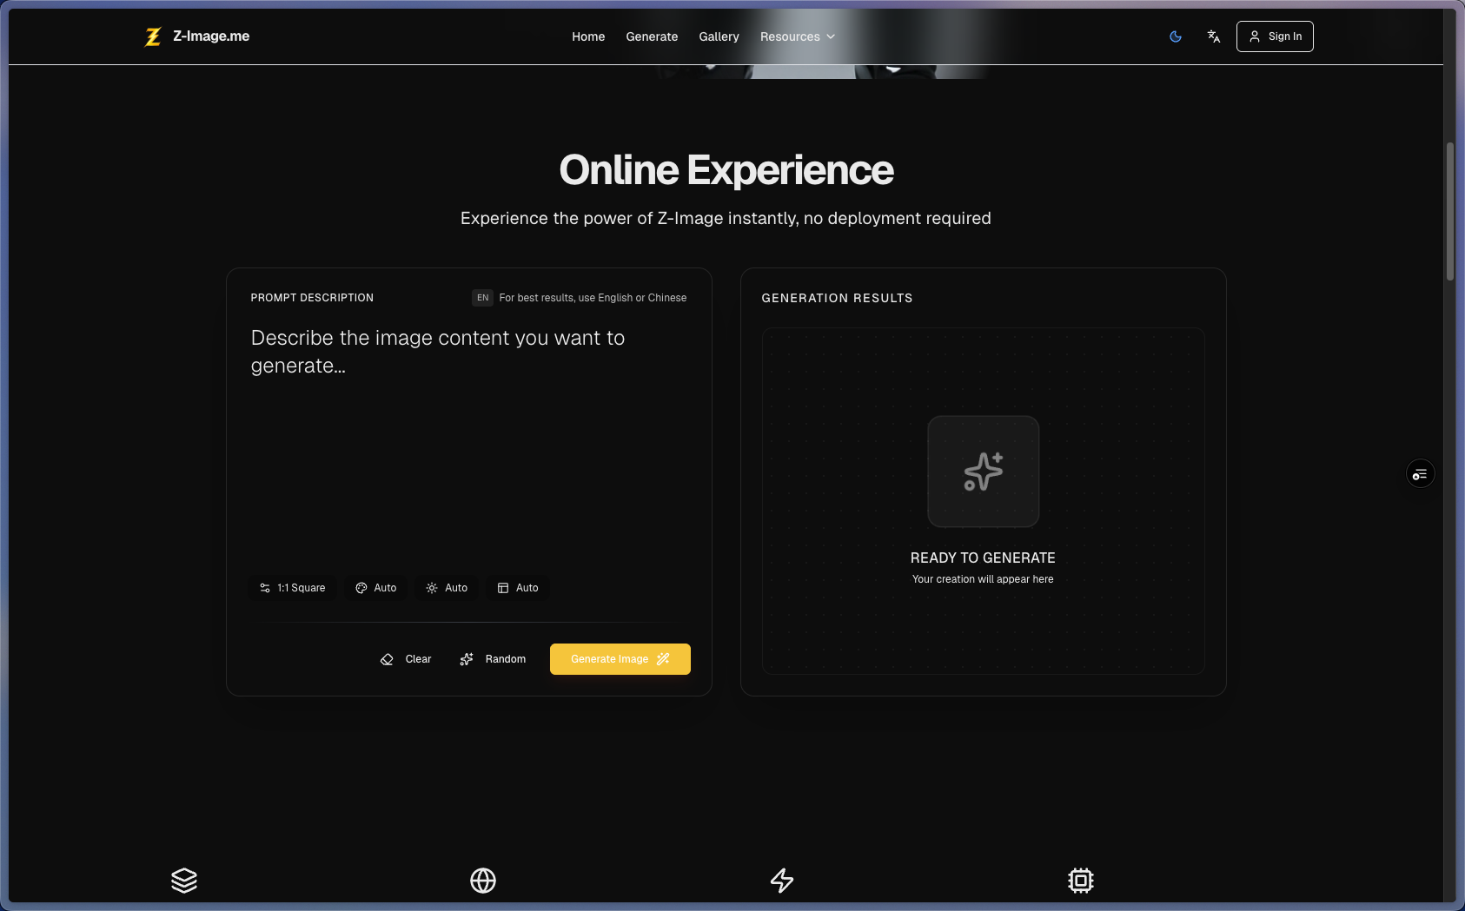
Task: Click the sparkle placeholder icon in generation results
Action: click(x=983, y=472)
